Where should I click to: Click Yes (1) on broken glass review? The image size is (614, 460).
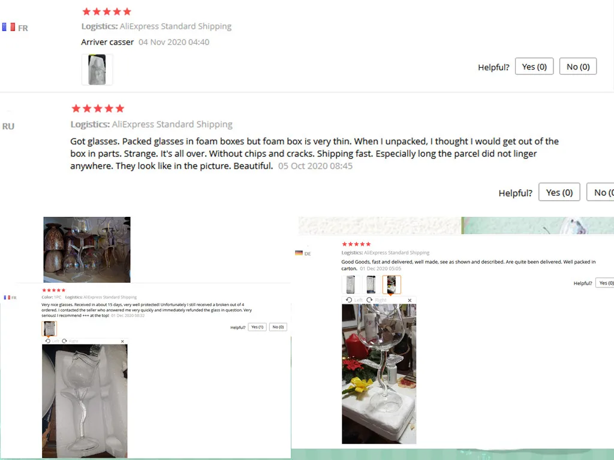click(x=257, y=327)
